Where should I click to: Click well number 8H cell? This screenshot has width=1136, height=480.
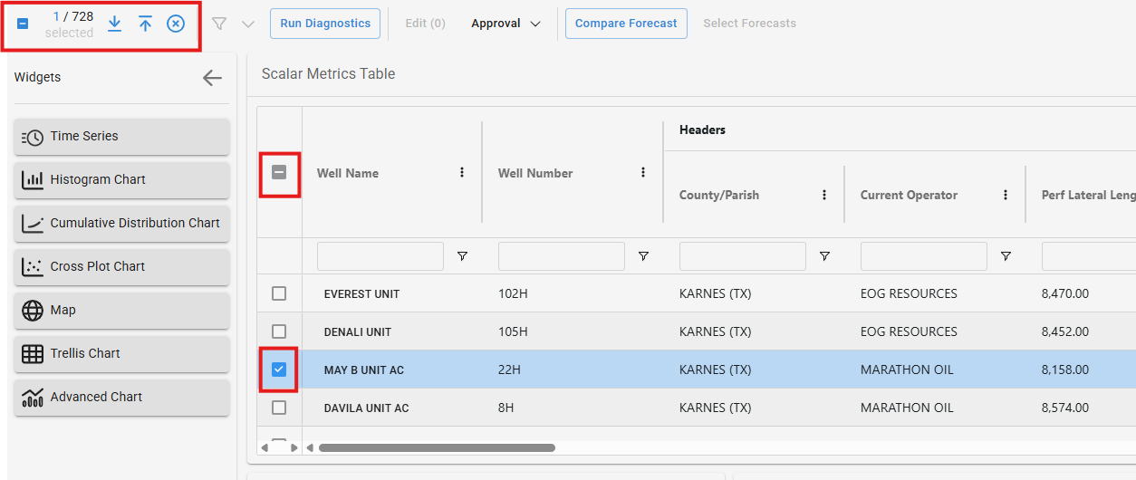(505, 408)
